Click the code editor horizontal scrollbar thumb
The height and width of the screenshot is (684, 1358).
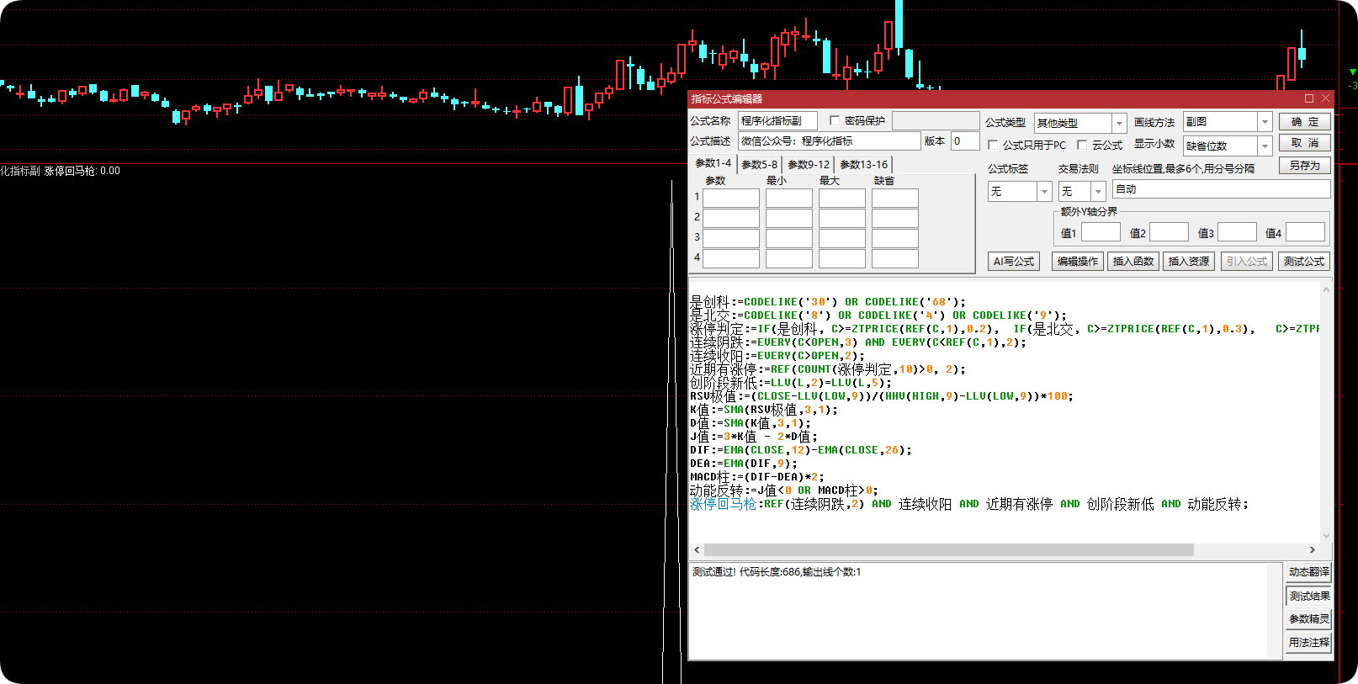pyautogui.click(x=948, y=550)
